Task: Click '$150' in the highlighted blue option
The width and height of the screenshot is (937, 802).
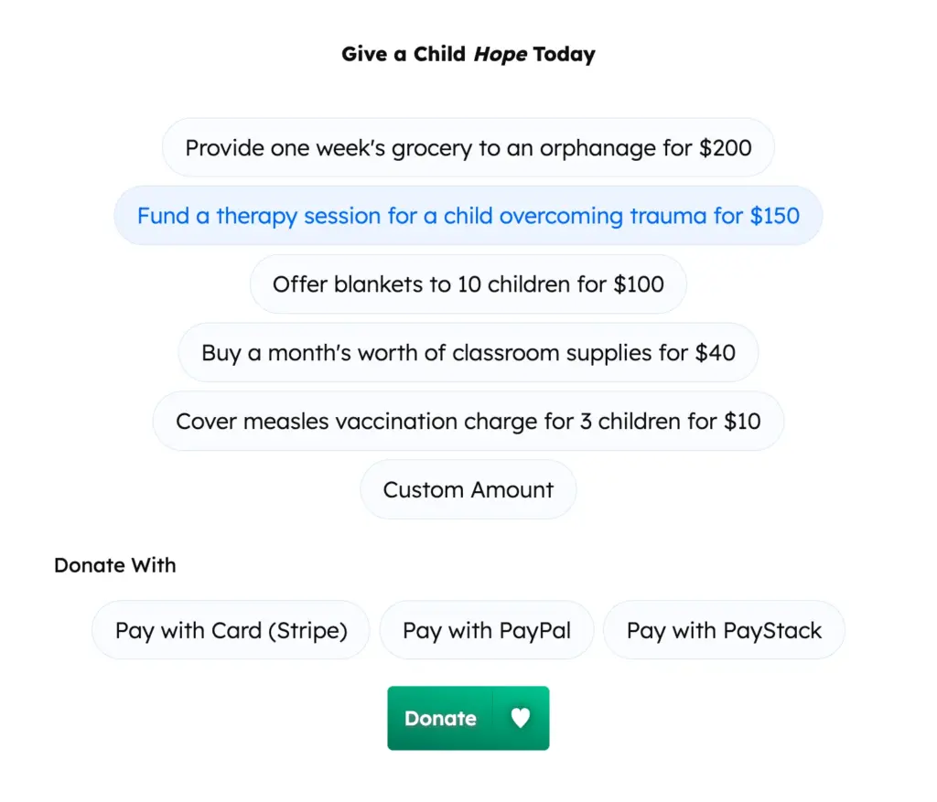Action: coord(774,217)
